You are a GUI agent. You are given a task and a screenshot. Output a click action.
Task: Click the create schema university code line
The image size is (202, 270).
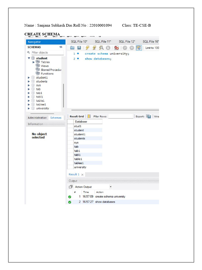107,54
